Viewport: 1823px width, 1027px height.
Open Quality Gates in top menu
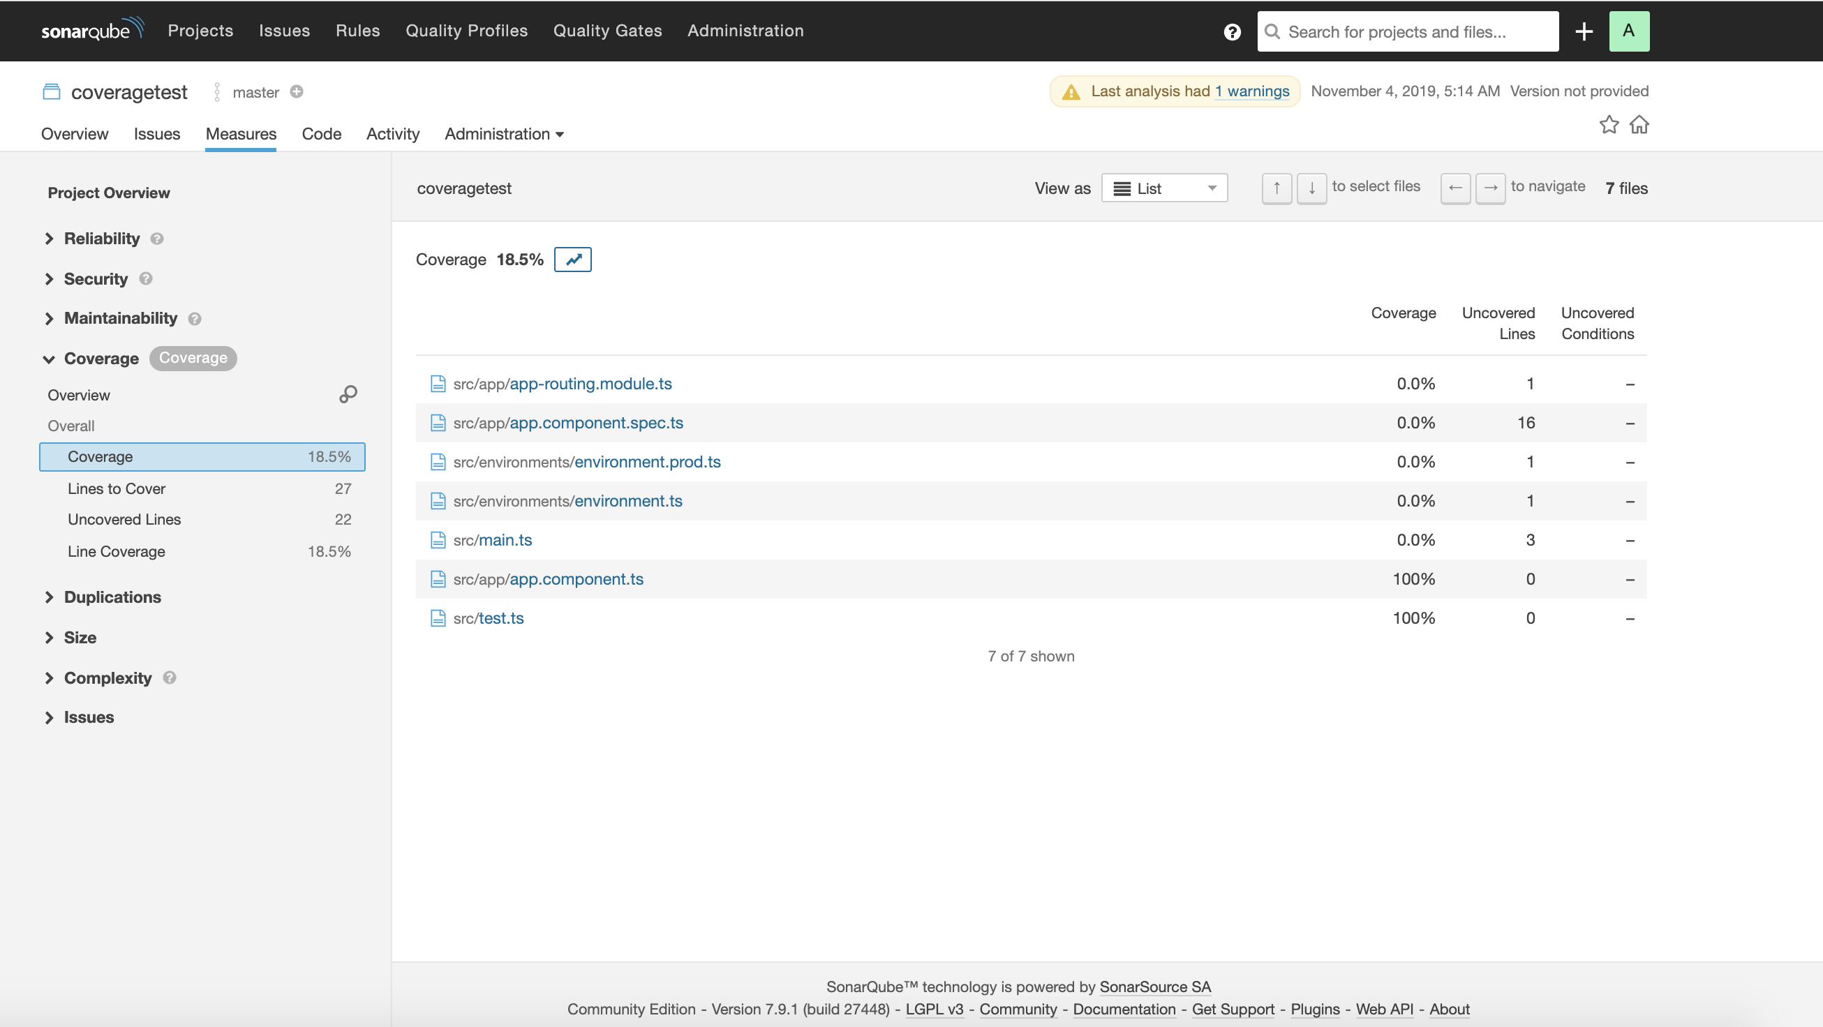coord(607,31)
